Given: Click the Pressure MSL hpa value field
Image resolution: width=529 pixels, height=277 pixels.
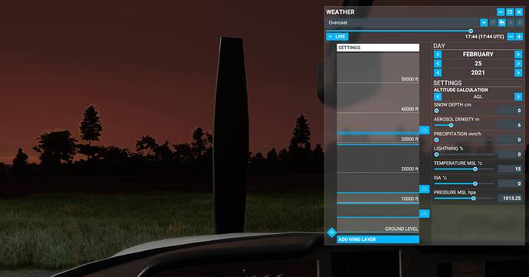Looking at the screenshot, I should tap(511, 198).
